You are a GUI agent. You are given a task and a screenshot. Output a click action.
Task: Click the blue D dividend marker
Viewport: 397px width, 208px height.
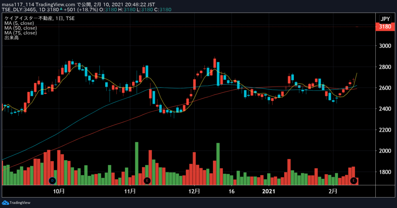coord(52,180)
